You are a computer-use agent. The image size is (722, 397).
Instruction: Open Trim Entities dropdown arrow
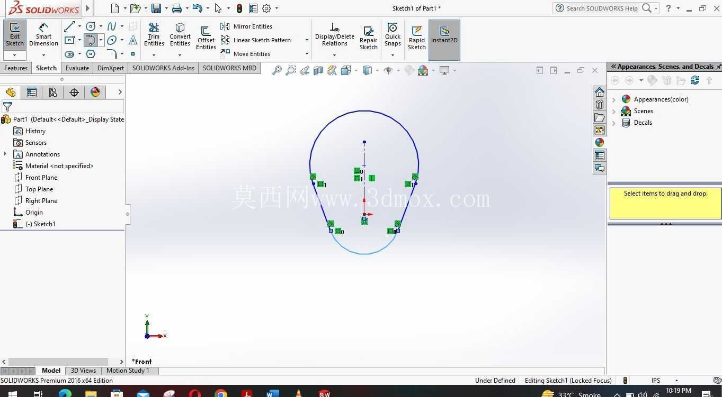154,55
